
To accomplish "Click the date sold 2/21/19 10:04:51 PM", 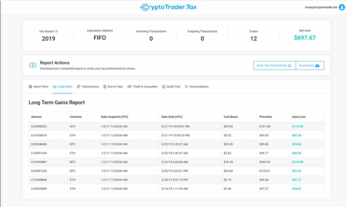I will coord(175,126).
